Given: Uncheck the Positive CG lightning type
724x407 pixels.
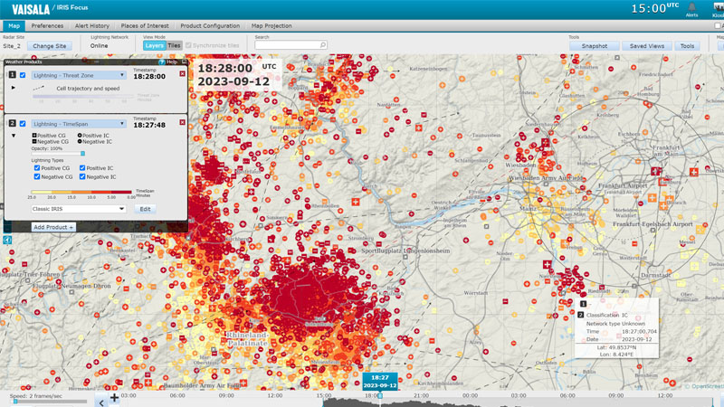Looking at the screenshot, I should [37, 168].
